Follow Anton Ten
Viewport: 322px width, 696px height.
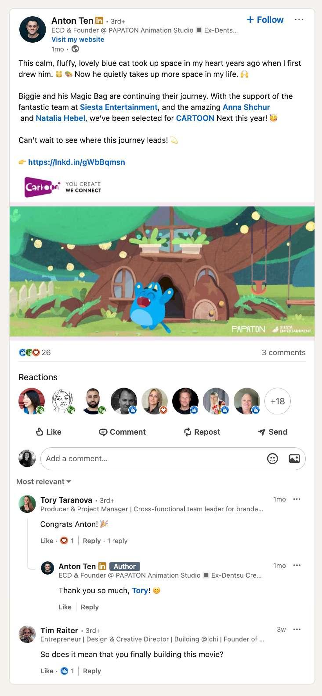click(x=265, y=20)
